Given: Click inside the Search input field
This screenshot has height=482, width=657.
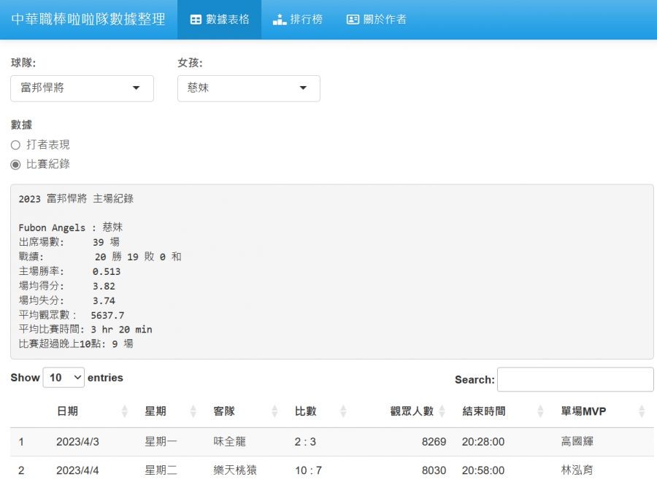Looking at the screenshot, I should coord(575,379).
